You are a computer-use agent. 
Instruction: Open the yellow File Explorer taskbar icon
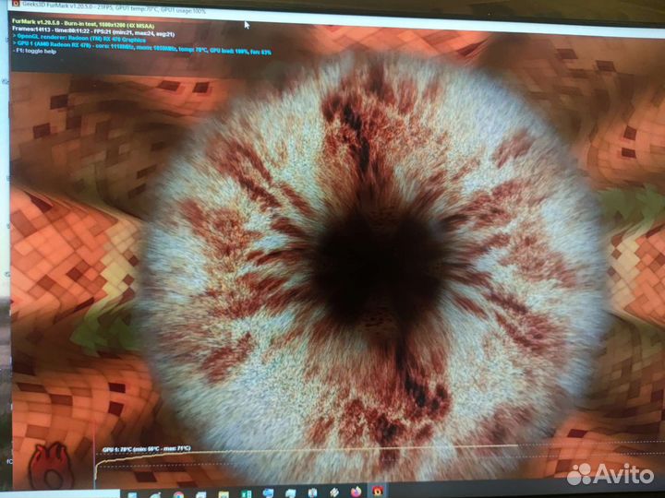[222, 491]
